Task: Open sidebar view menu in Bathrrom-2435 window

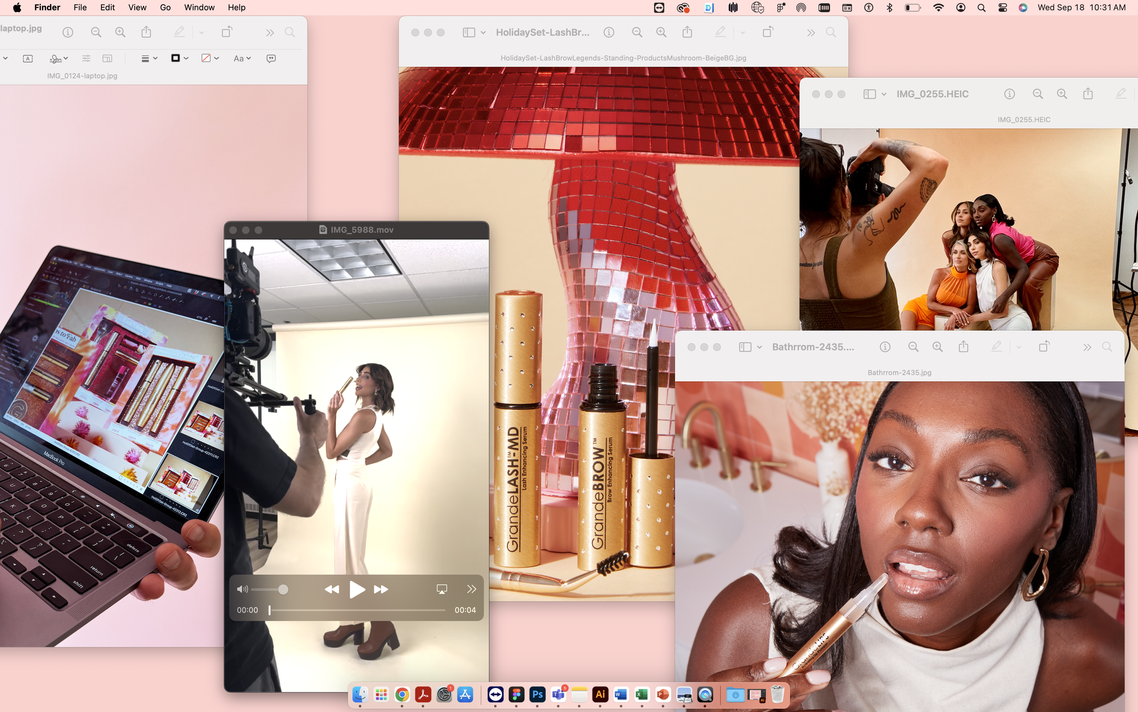Action: click(759, 347)
